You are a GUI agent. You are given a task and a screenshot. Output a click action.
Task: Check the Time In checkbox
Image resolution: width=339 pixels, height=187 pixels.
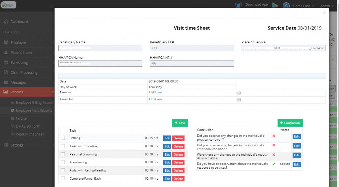pos(239,93)
